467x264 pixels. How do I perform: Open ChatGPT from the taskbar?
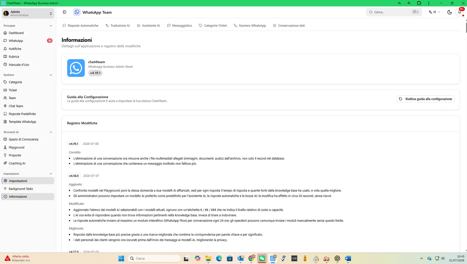(337, 258)
